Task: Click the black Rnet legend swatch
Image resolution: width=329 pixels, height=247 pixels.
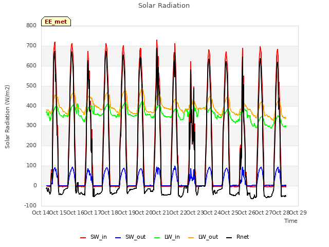Action: [229, 238]
